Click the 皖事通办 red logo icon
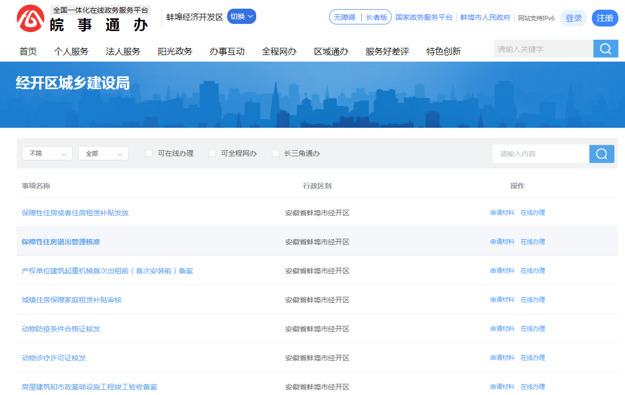 coord(31,18)
